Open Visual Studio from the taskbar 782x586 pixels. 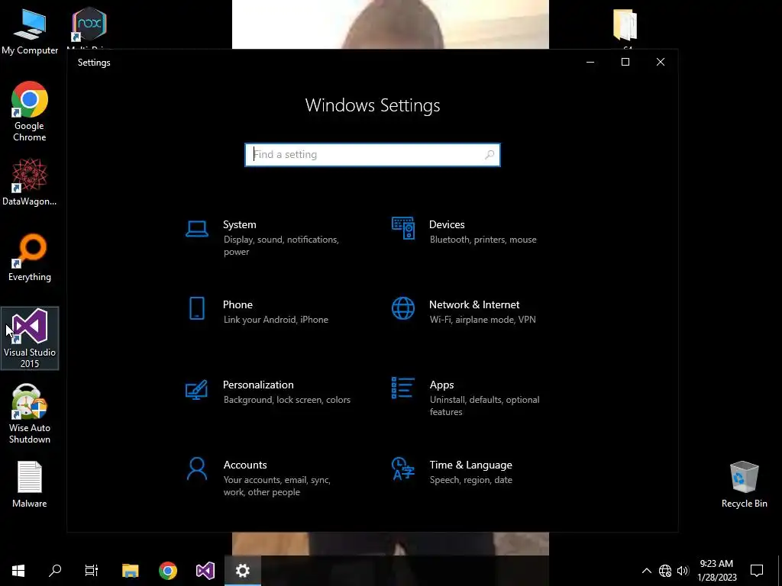(205, 571)
